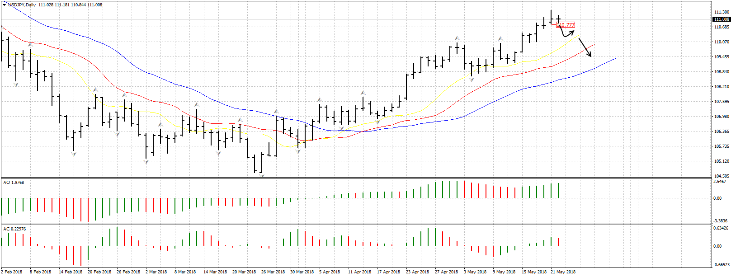Select the red 10.777 price label
731x277 pixels.
click(x=566, y=25)
